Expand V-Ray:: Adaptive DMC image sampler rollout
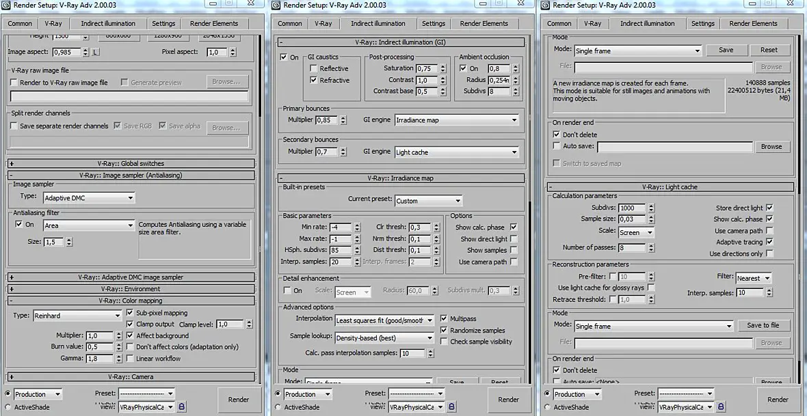This screenshot has height=416, width=807. click(x=131, y=277)
